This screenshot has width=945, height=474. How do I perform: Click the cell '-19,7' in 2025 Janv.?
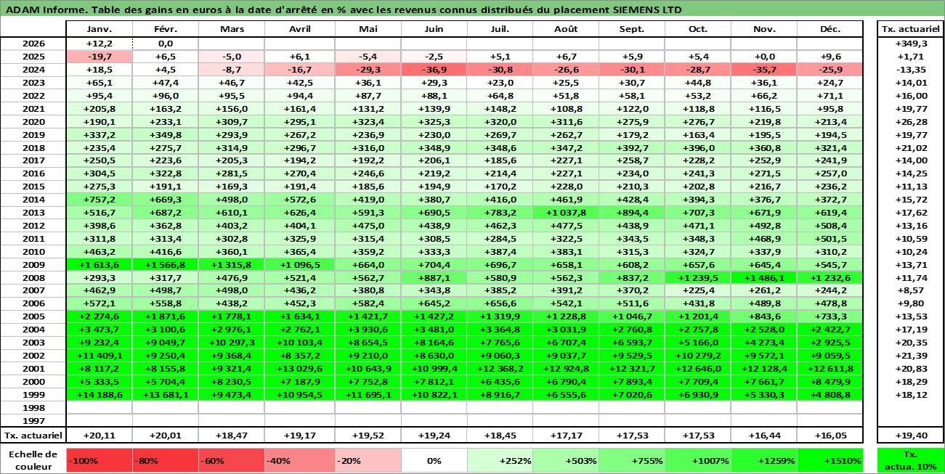click(99, 57)
